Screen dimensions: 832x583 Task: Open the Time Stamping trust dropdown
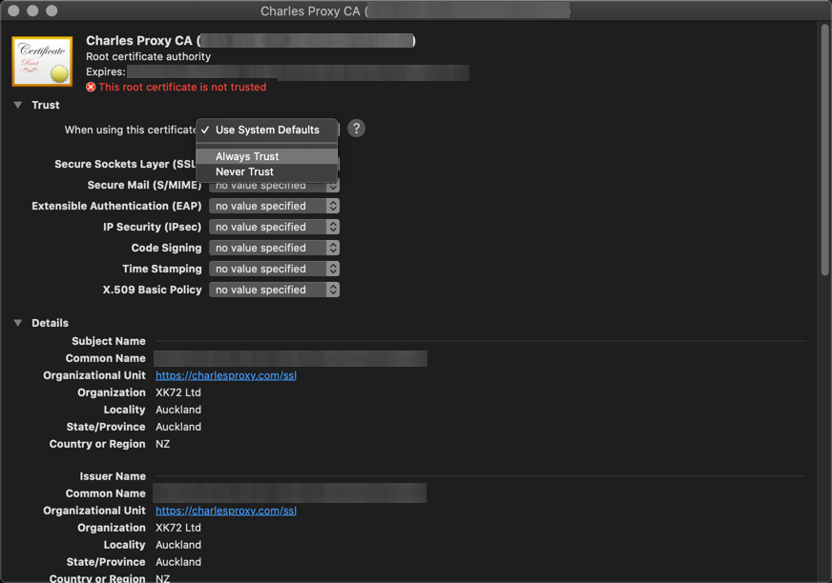(x=274, y=269)
